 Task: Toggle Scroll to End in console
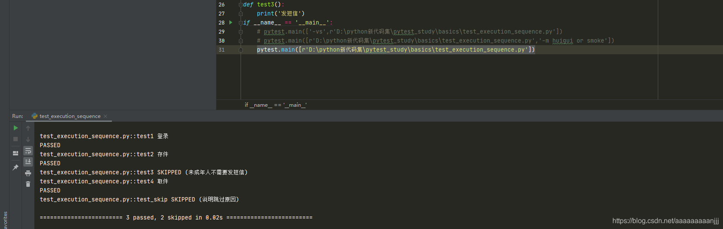[x=28, y=162]
